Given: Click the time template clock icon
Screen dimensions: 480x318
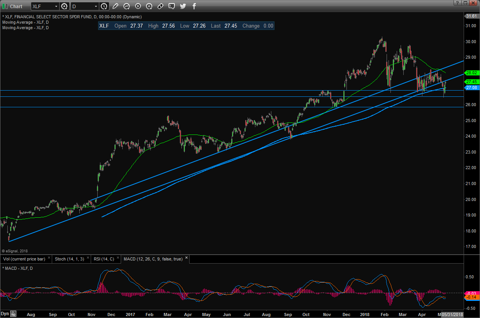Looking at the screenshot, I should pos(104,6).
